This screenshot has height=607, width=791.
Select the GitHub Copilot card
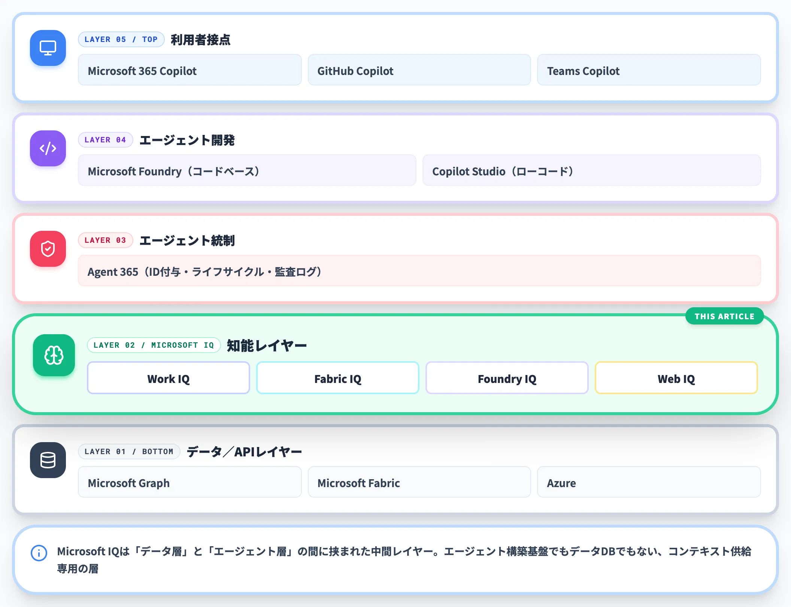click(x=419, y=70)
